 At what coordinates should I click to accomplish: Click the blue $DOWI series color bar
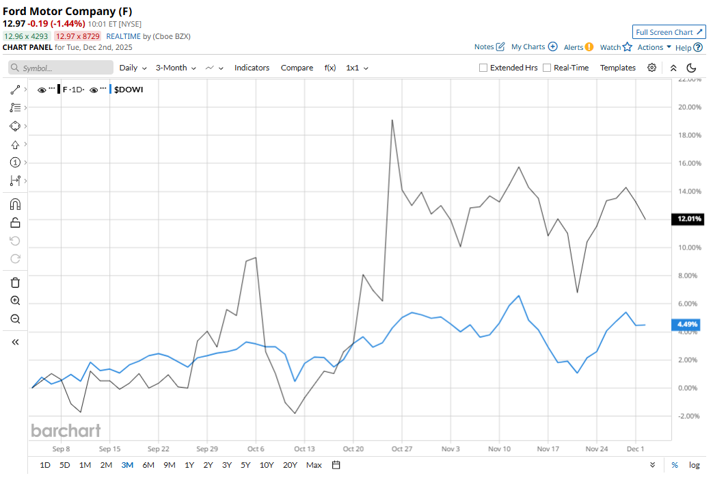point(111,89)
